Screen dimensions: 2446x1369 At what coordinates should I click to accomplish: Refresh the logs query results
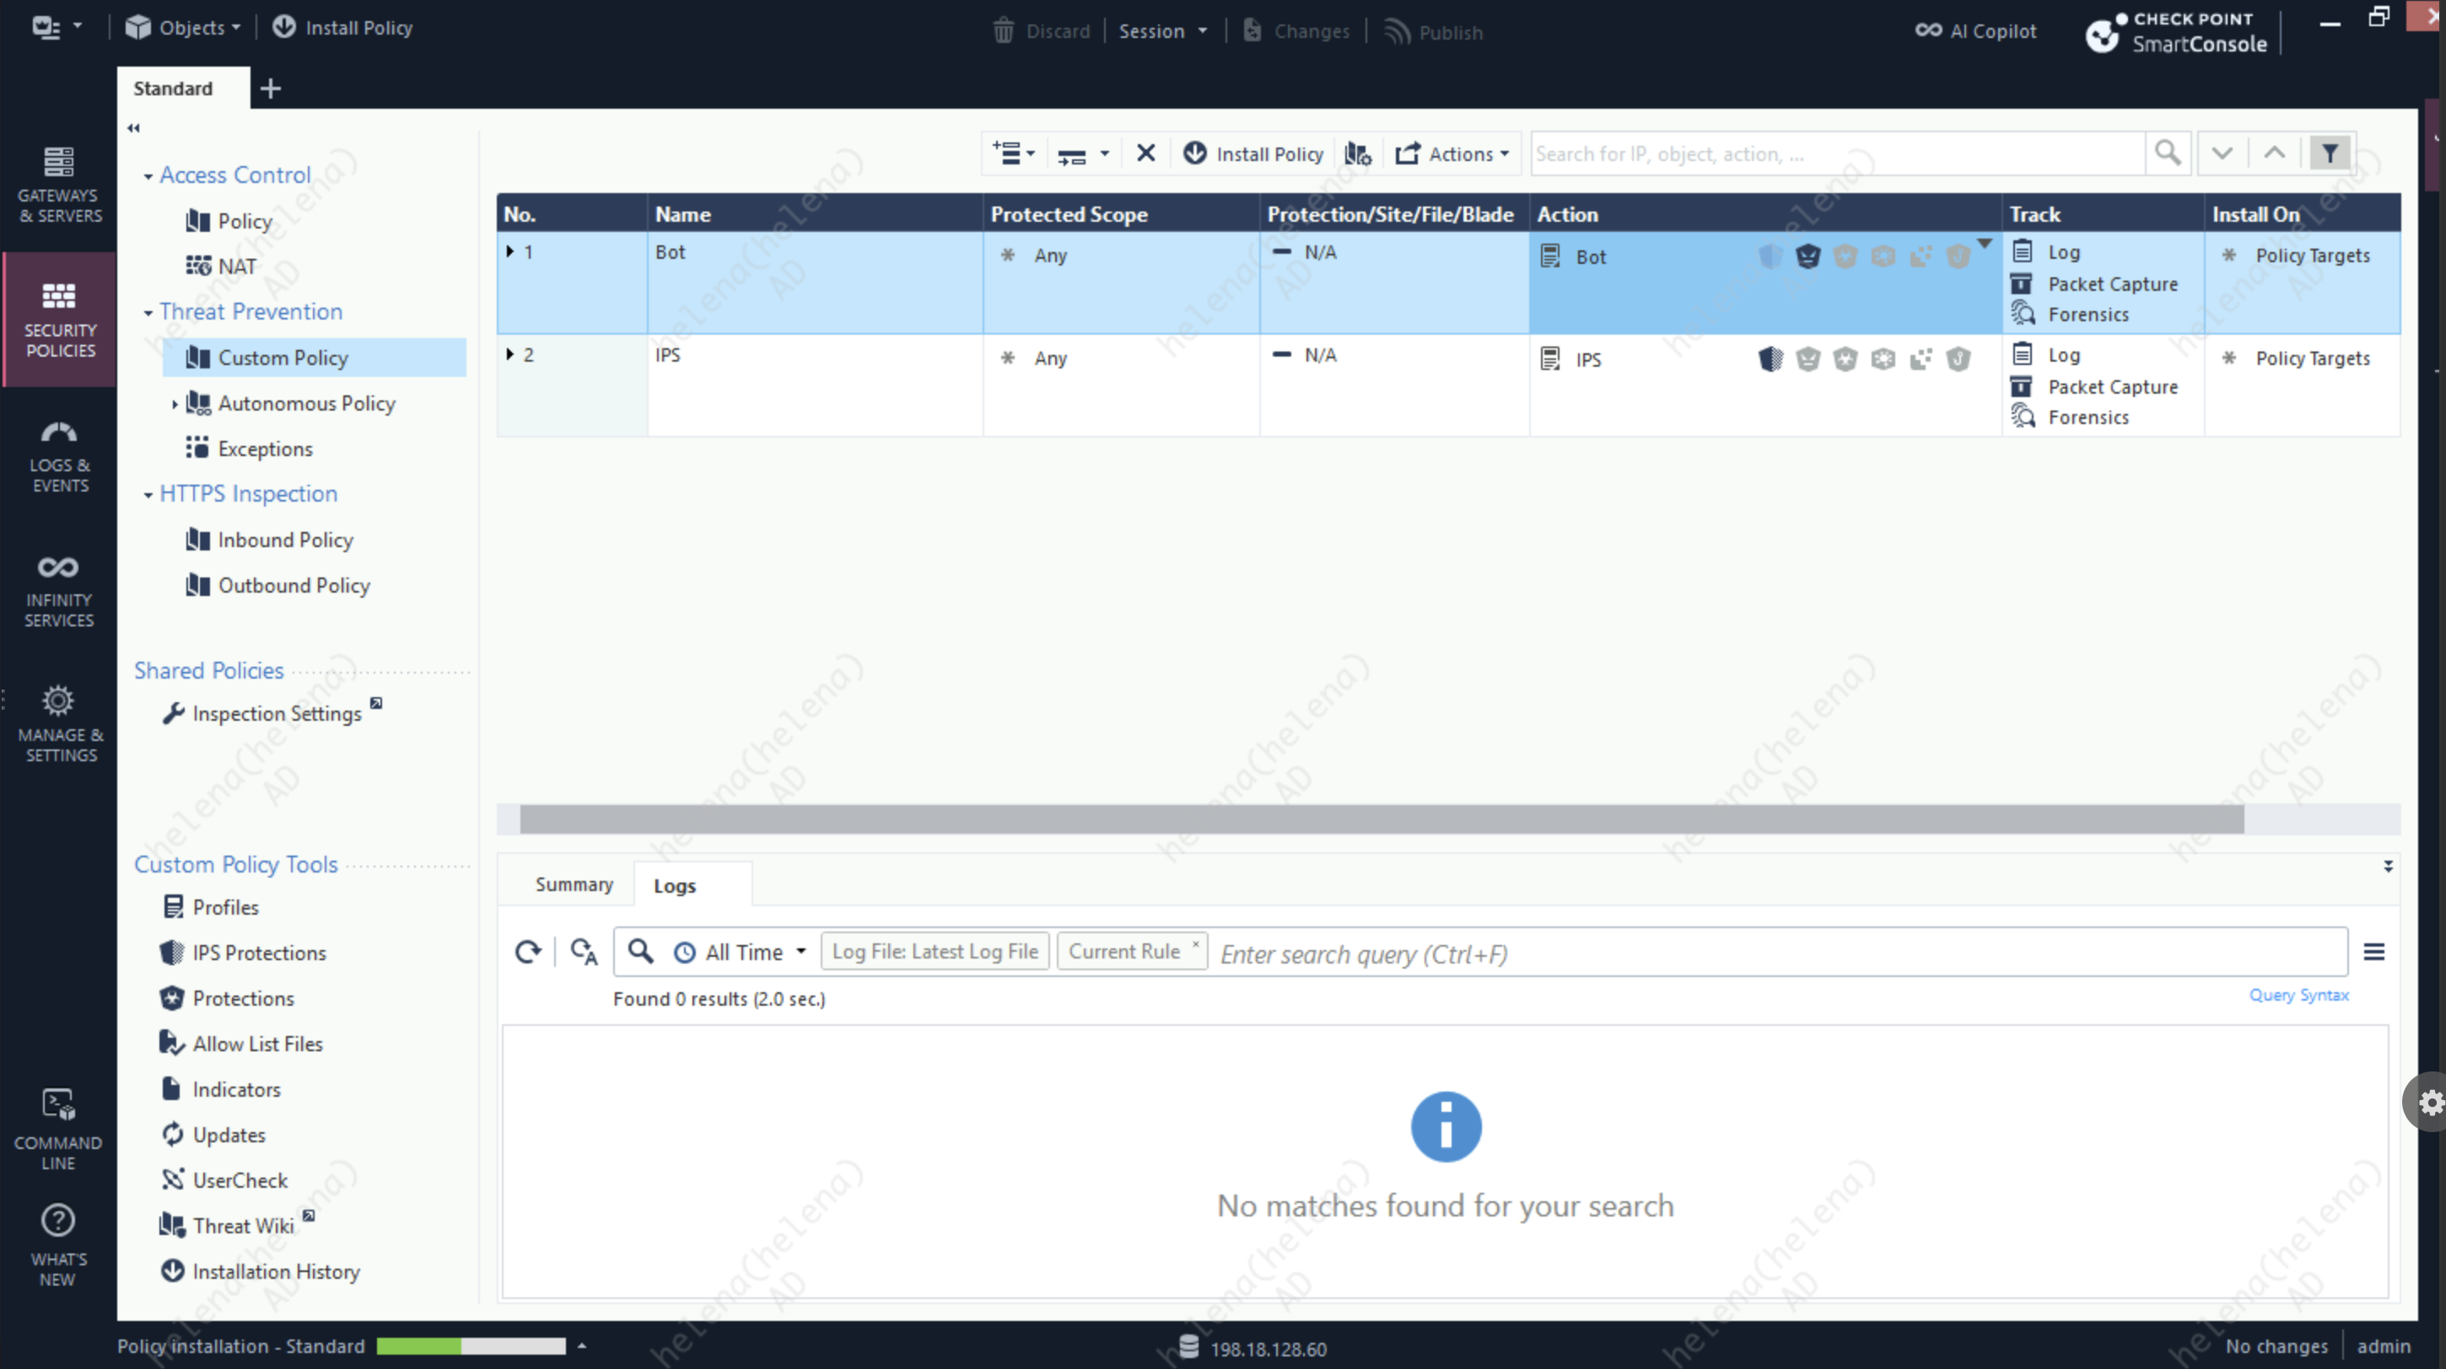[x=528, y=952]
